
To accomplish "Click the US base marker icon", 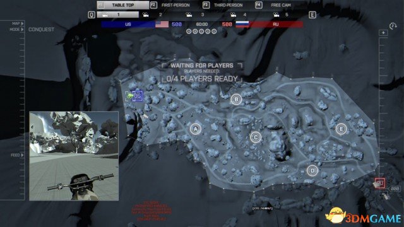I will (x=138, y=96).
